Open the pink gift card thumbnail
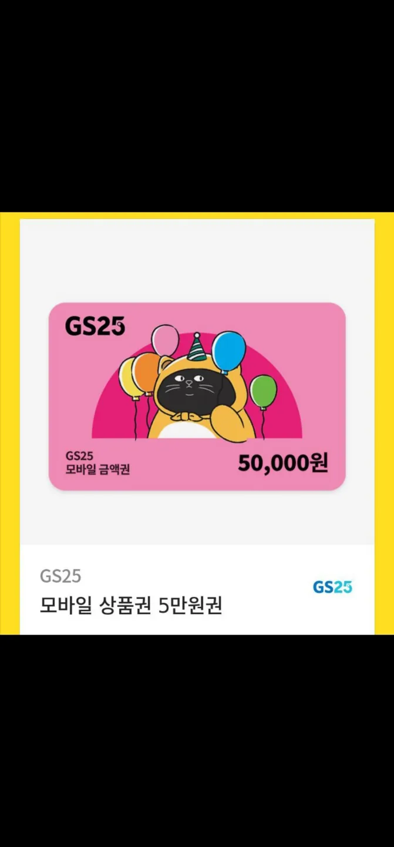The height and width of the screenshot is (847, 394). click(197, 396)
